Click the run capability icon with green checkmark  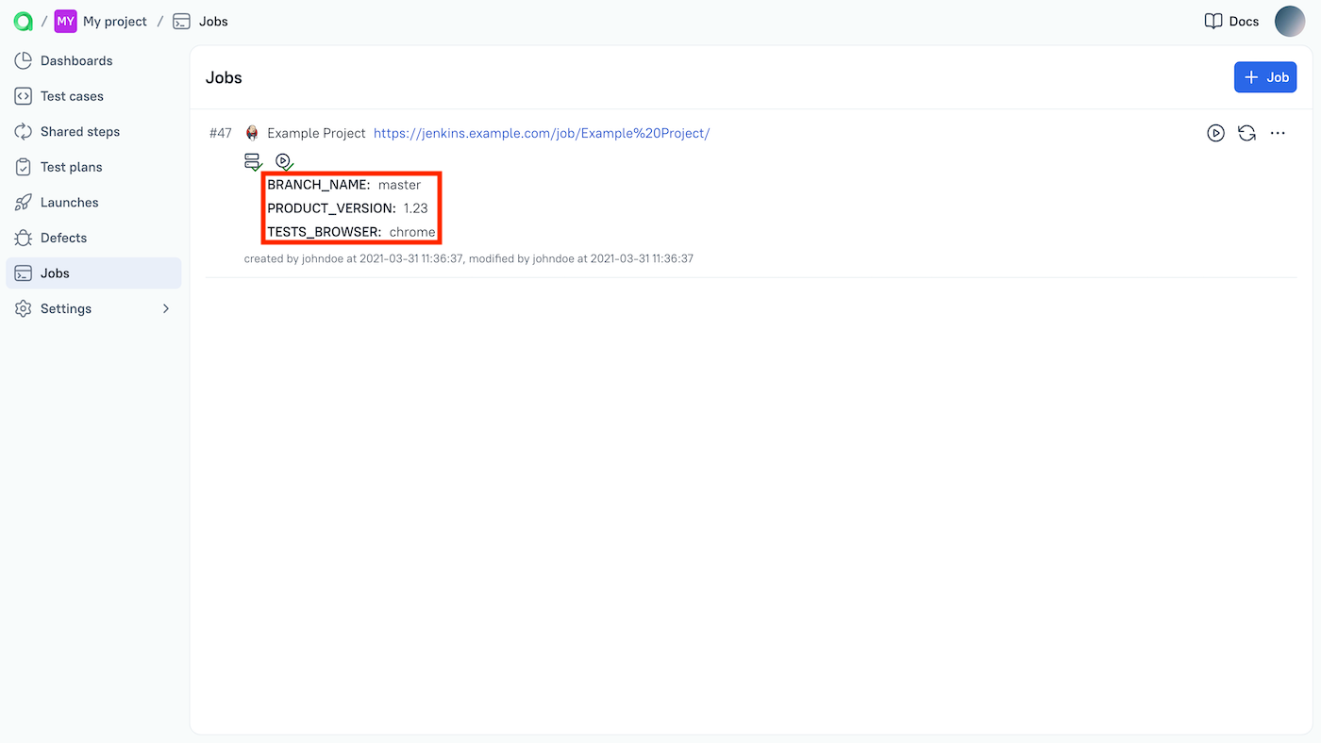pos(283,160)
